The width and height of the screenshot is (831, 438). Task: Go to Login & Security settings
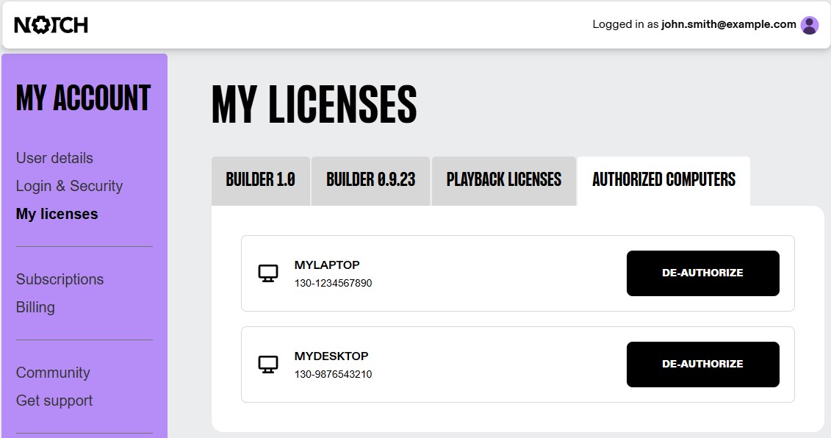pyautogui.click(x=69, y=186)
